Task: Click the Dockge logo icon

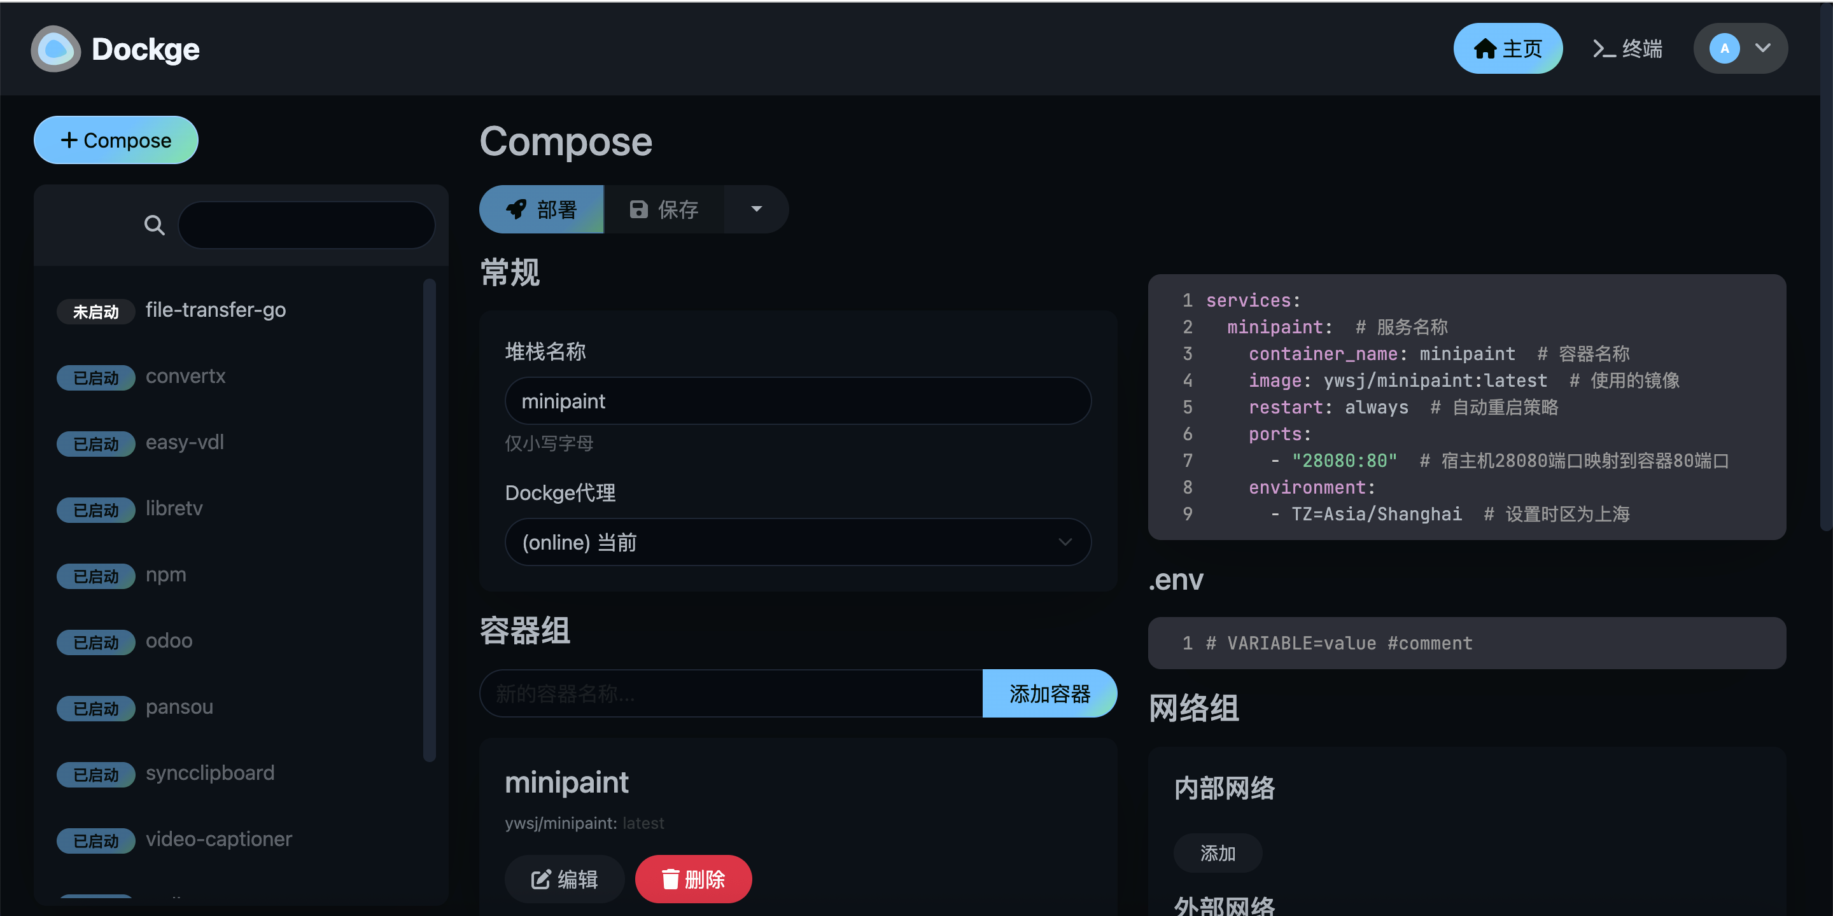Action: point(55,49)
